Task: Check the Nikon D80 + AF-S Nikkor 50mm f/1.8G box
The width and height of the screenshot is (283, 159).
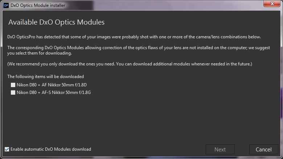Action: click(x=13, y=93)
